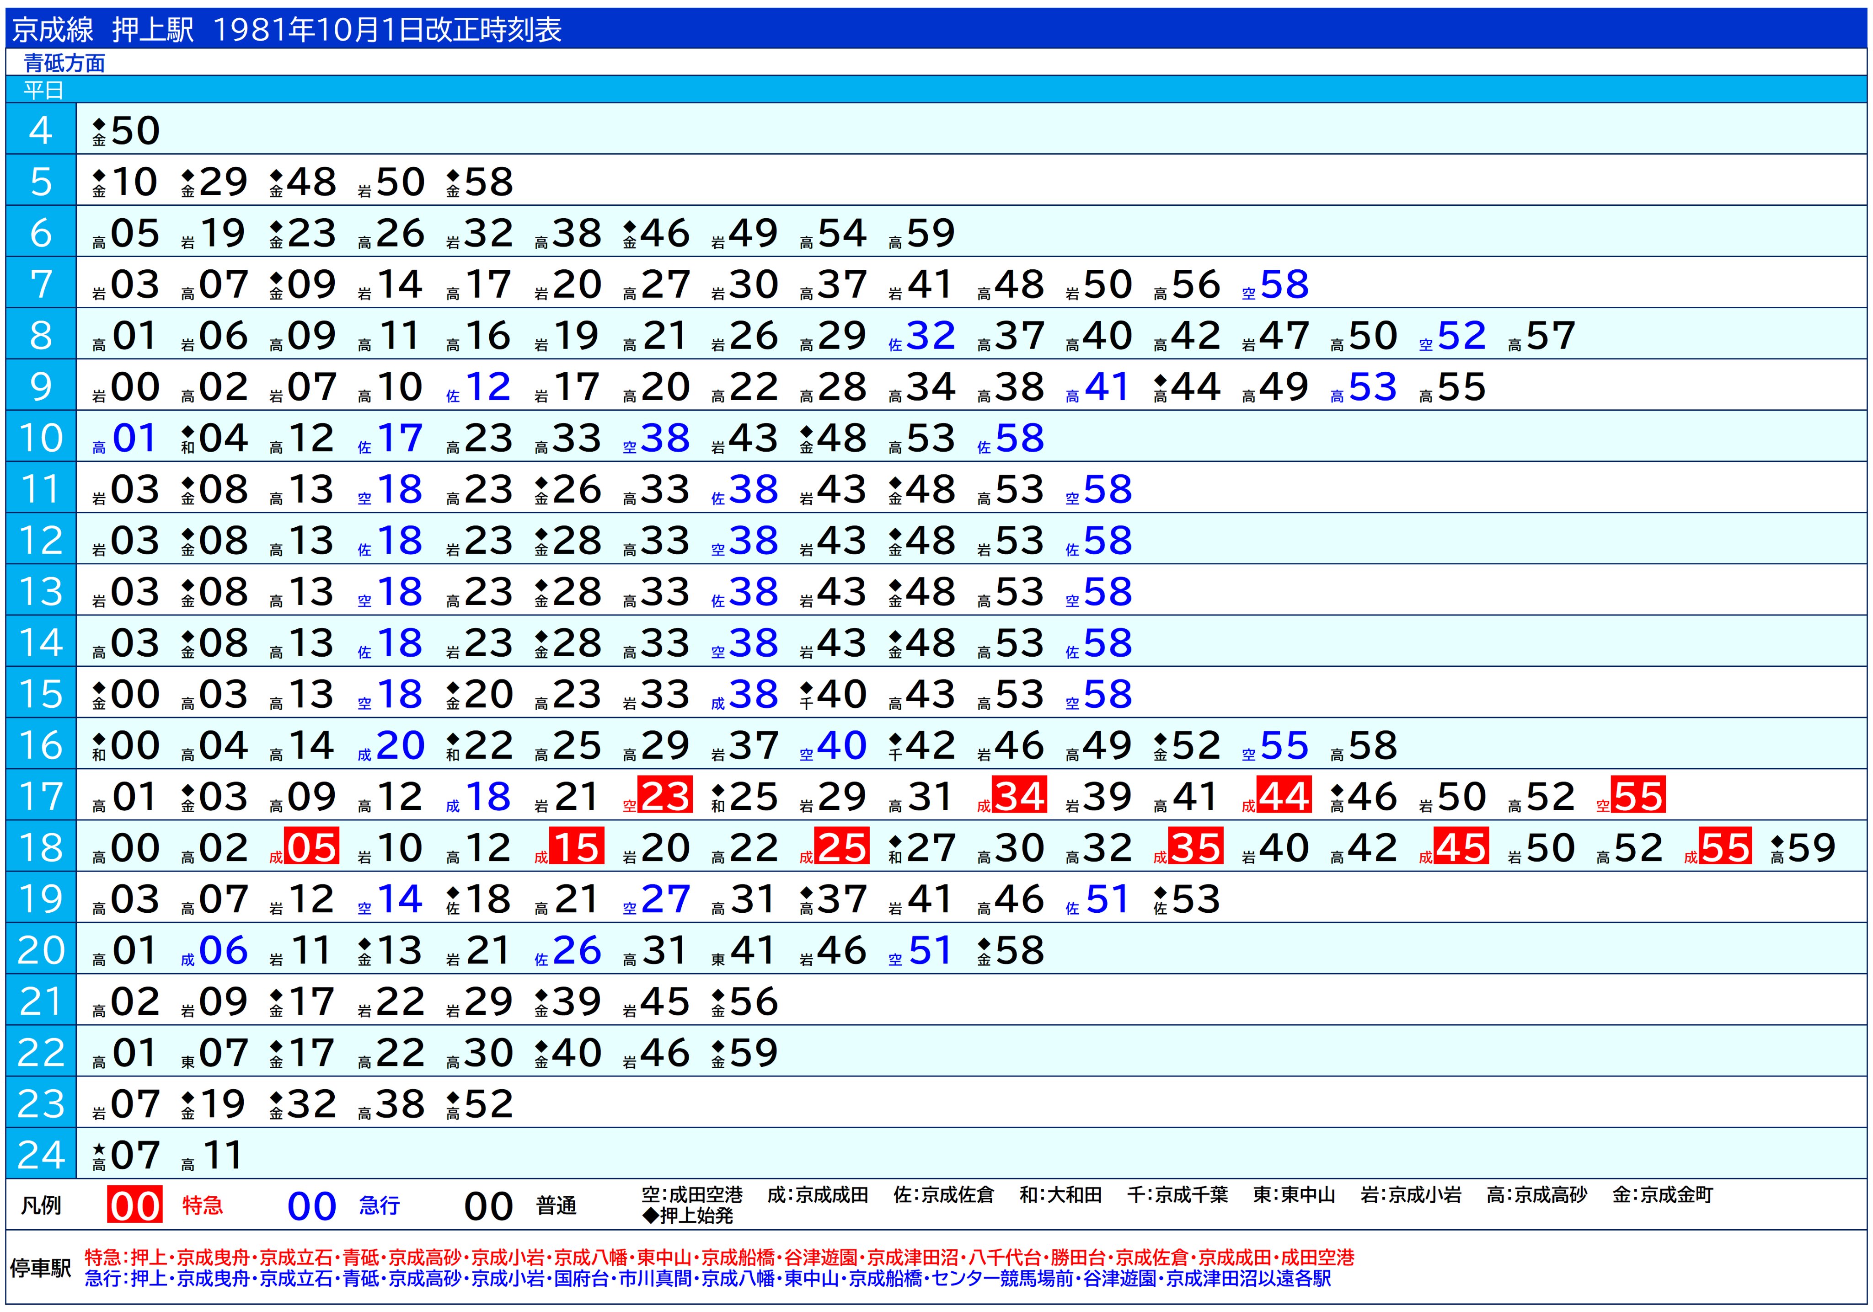The height and width of the screenshot is (1312, 1873).
Task: Click hour label 10
Action: (x=41, y=437)
